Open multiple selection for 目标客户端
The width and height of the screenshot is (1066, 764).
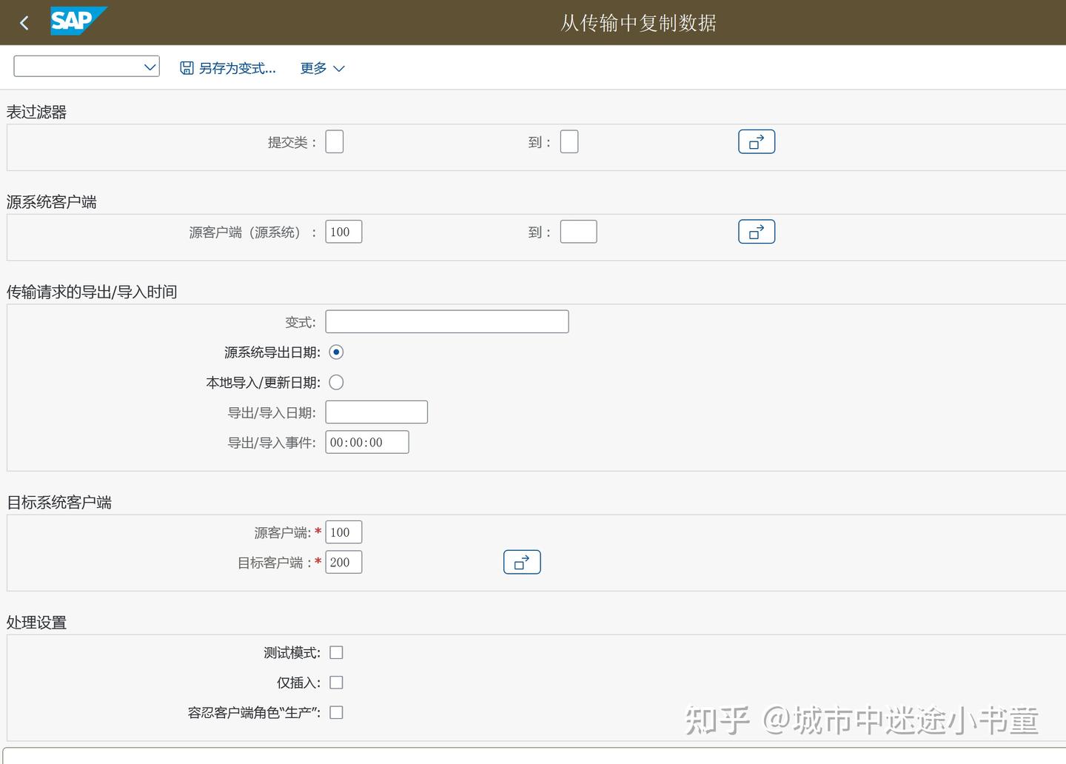(x=522, y=562)
